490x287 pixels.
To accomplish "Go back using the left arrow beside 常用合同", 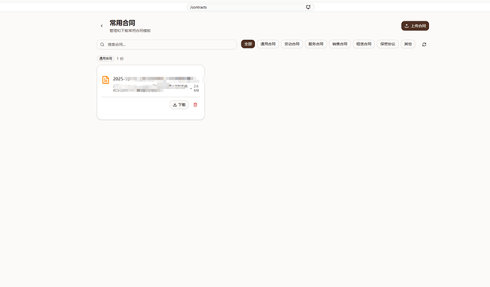I will [102, 26].
